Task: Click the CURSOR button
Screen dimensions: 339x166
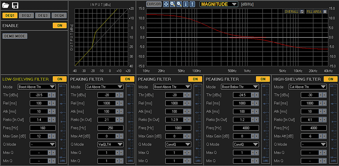Action: click(x=154, y=4)
